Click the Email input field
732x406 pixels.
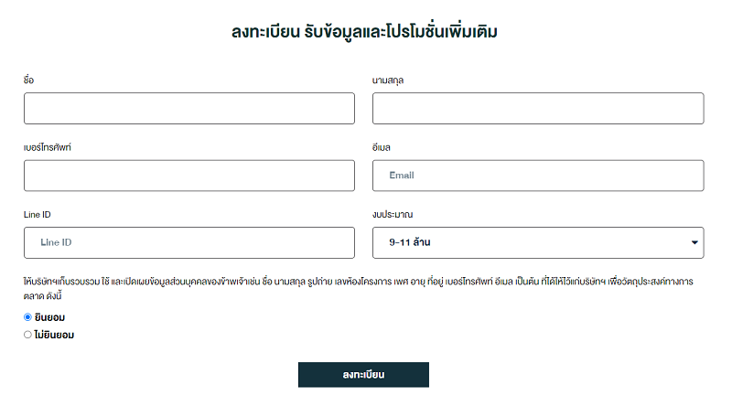538,176
